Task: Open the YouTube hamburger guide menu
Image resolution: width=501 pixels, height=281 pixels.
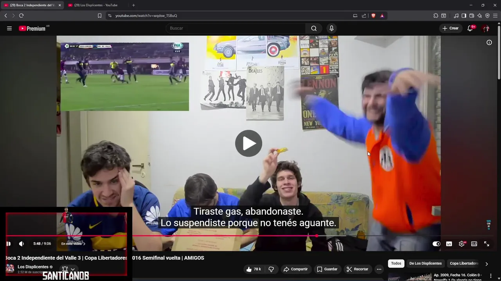Action: pyautogui.click(x=9, y=28)
